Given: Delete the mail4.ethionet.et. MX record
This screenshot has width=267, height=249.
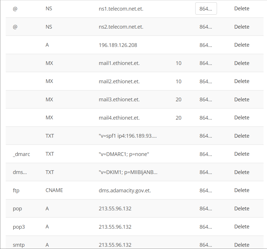Looking at the screenshot, I should [242, 118].
